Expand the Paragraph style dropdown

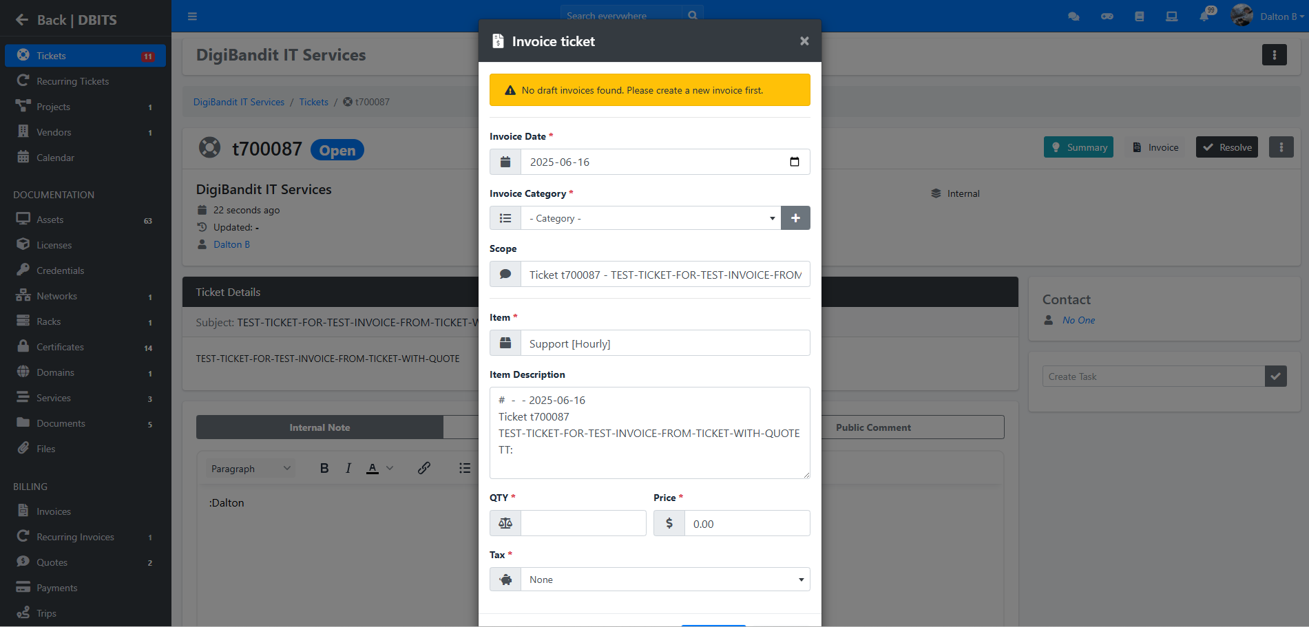(x=251, y=469)
